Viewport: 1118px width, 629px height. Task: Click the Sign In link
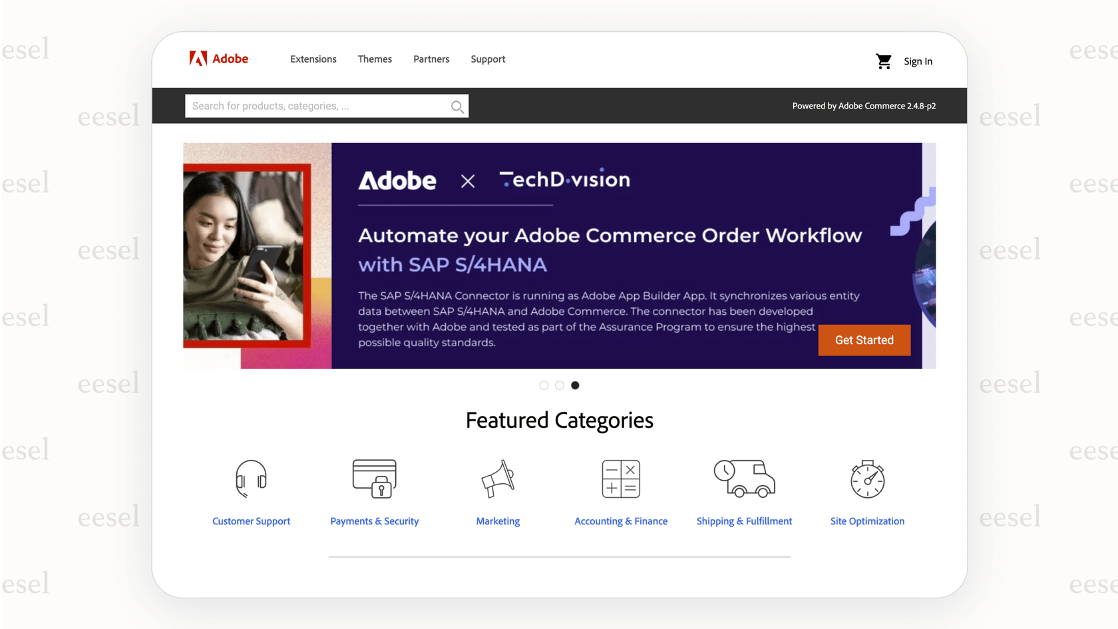(918, 61)
